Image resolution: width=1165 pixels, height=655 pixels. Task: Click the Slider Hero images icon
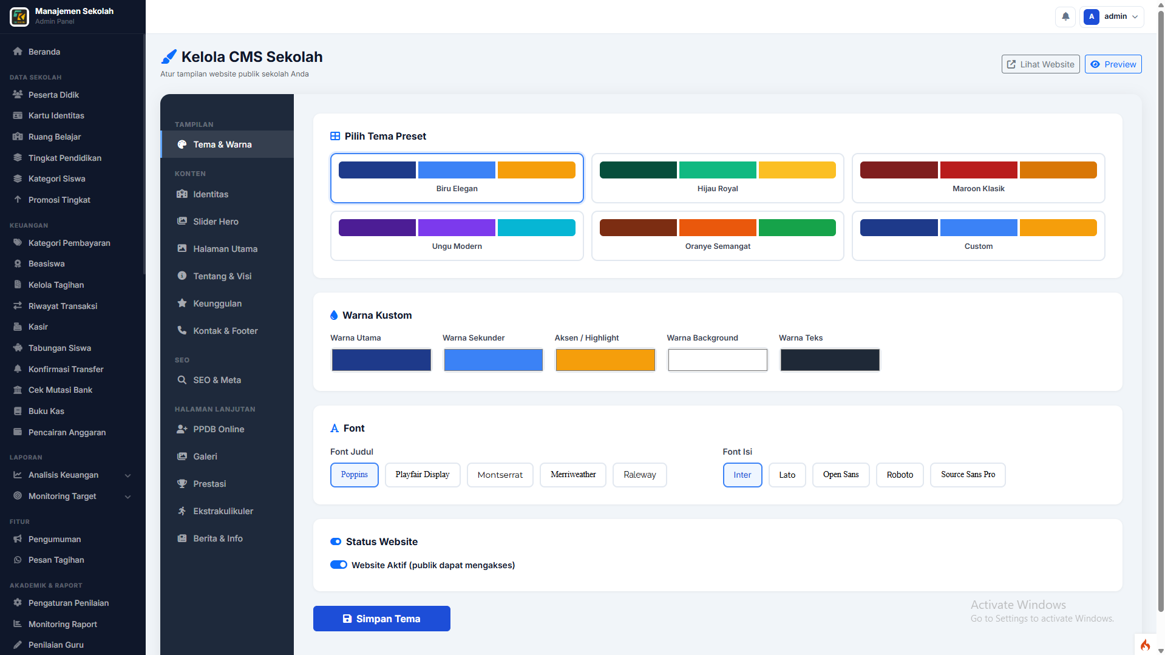182,222
